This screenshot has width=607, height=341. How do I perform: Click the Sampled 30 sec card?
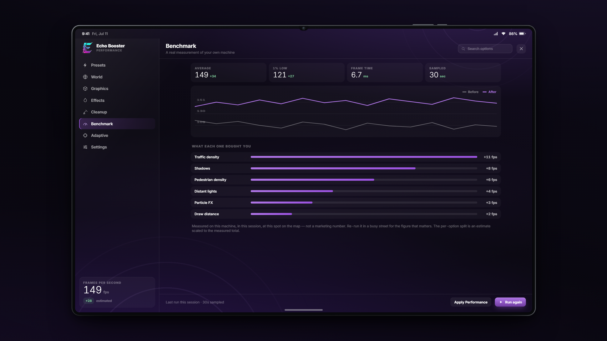coord(463,73)
